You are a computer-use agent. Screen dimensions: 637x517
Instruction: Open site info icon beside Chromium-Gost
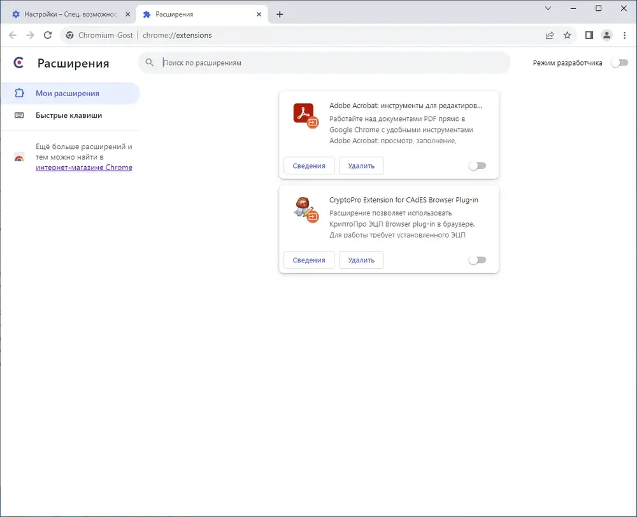click(70, 35)
